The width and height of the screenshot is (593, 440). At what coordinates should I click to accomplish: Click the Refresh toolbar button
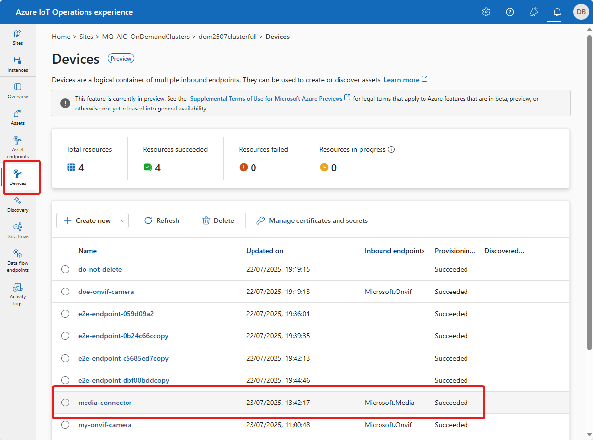162,220
